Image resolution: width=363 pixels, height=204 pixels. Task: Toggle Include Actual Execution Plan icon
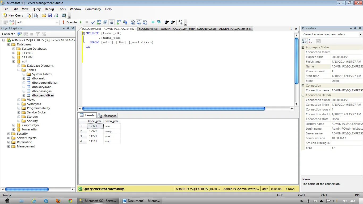(x=119, y=22)
